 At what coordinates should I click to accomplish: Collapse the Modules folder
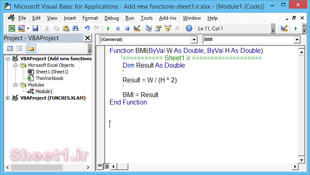click(16, 85)
